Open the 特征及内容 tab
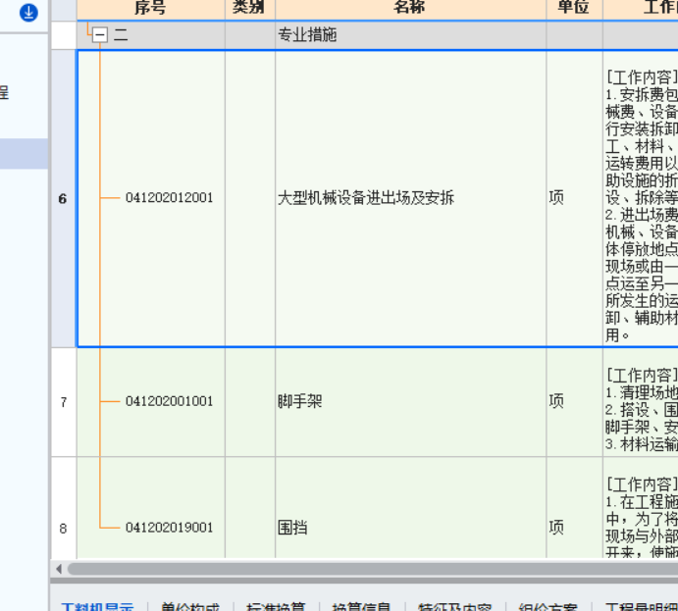This screenshot has width=678, height=611. (454, 606)
